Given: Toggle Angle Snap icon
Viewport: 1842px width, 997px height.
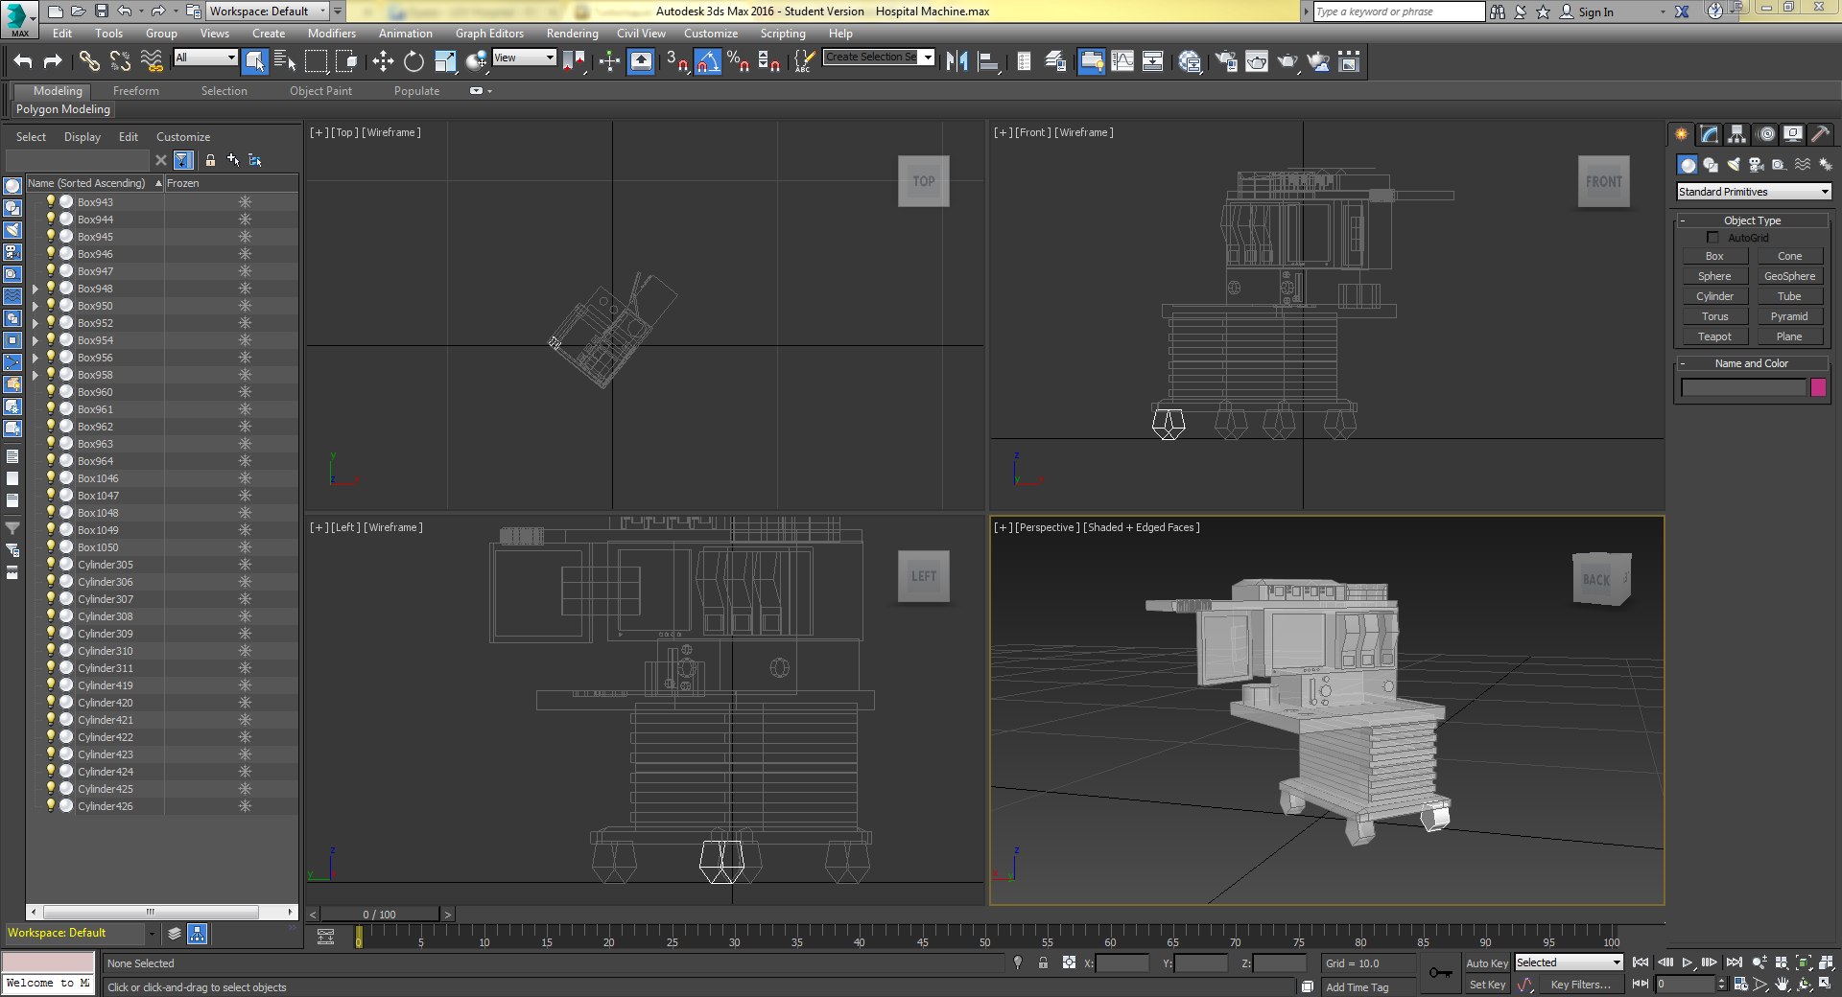Looking at the screenshot, I should pyautogui.click(x=707, y=61).
